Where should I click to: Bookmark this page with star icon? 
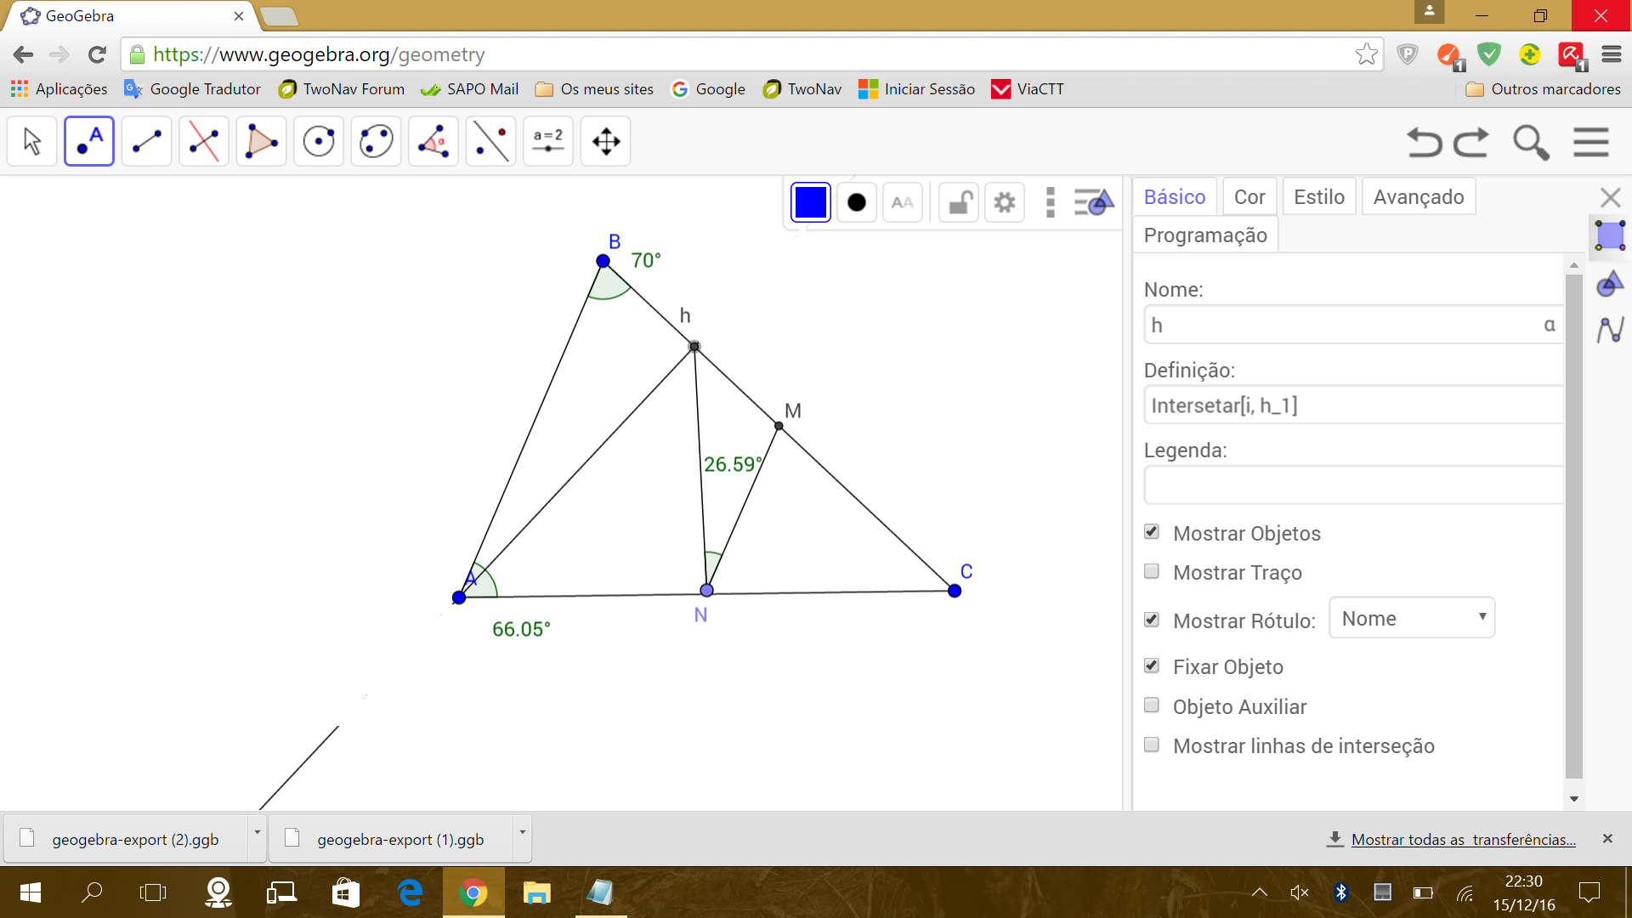coord(1367,54)
